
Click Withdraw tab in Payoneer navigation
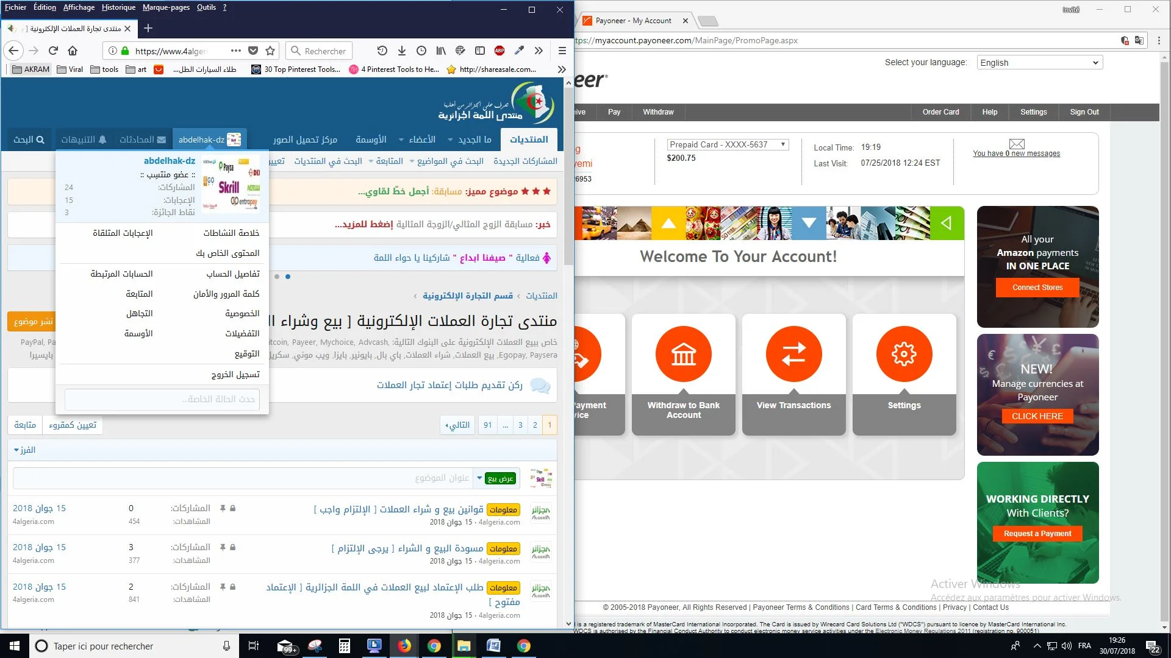(658, 112)
